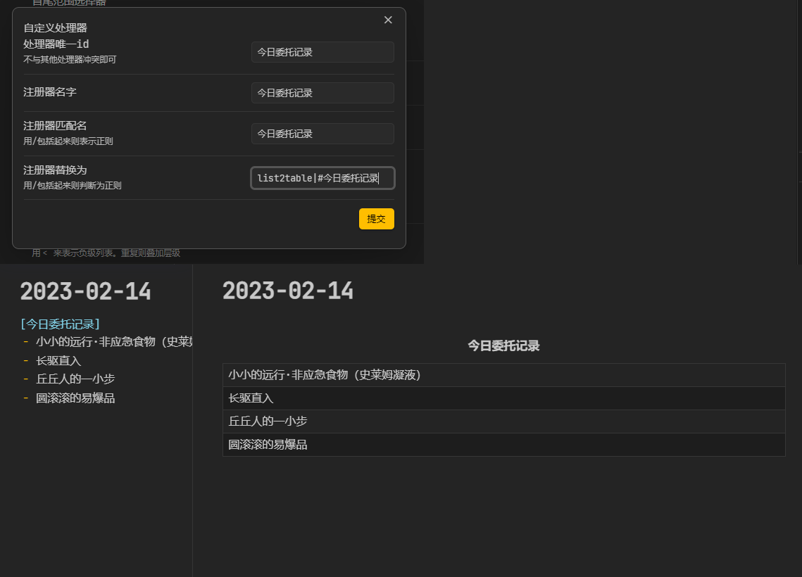Click the divider between editor and preview
This screenshot has width=802, height=577.
pos(193,422)
